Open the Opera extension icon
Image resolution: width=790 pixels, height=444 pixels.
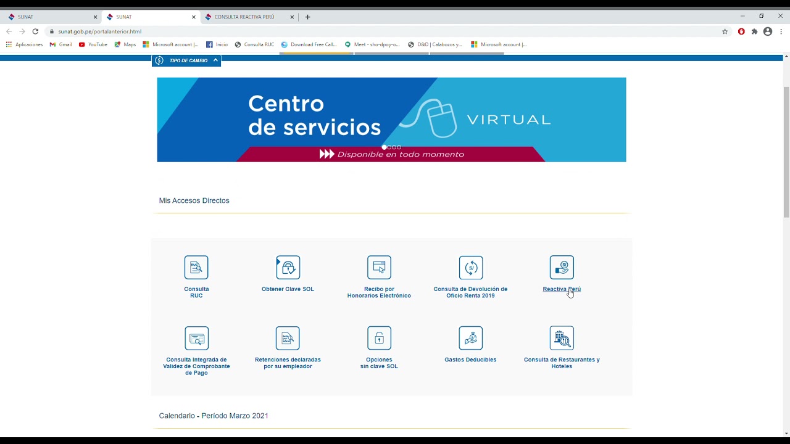coord(741,31)
